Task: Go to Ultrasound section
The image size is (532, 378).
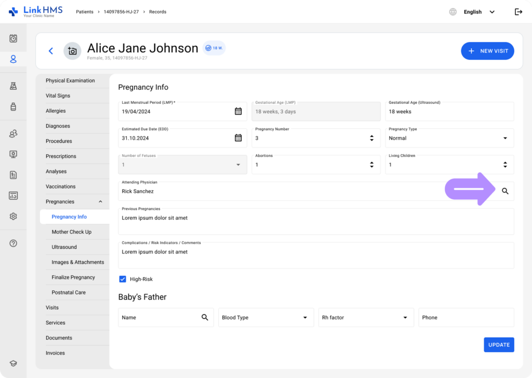Action: (64, 247)
